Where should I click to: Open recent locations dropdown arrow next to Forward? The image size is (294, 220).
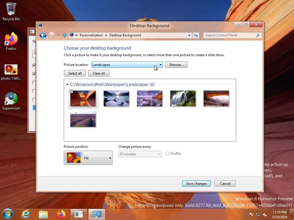coord(58,35)
